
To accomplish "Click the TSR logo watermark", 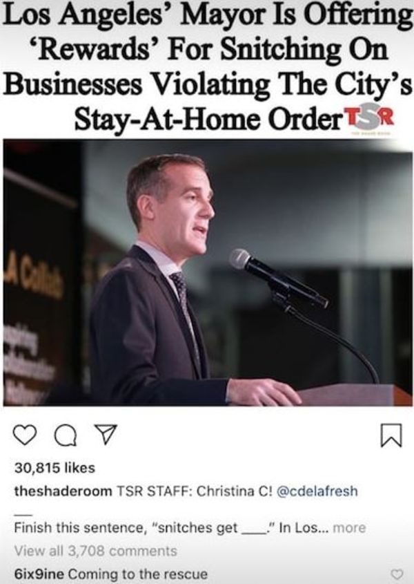I will coord(369,119).
